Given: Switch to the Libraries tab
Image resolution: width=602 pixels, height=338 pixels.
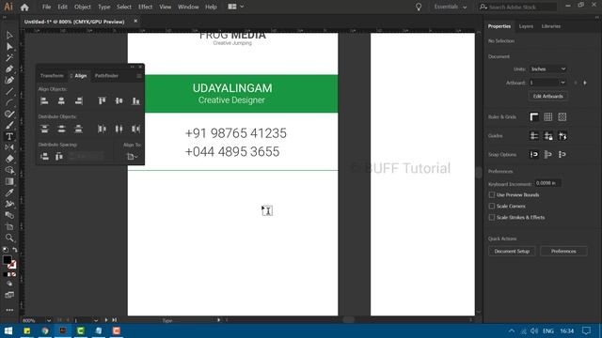Looking at the screenshot, I should (x=551, y=26).
